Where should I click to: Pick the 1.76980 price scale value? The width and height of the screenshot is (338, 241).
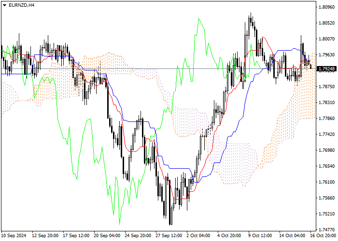click(x=326, y=150)
